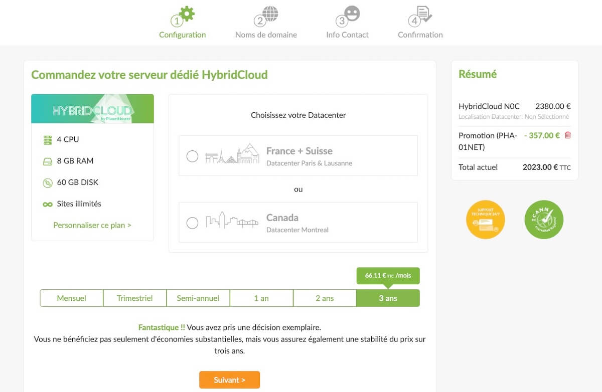Click the 2380.00 € price
The width and height of the screenshot is (602, 392).
(553, 106)
